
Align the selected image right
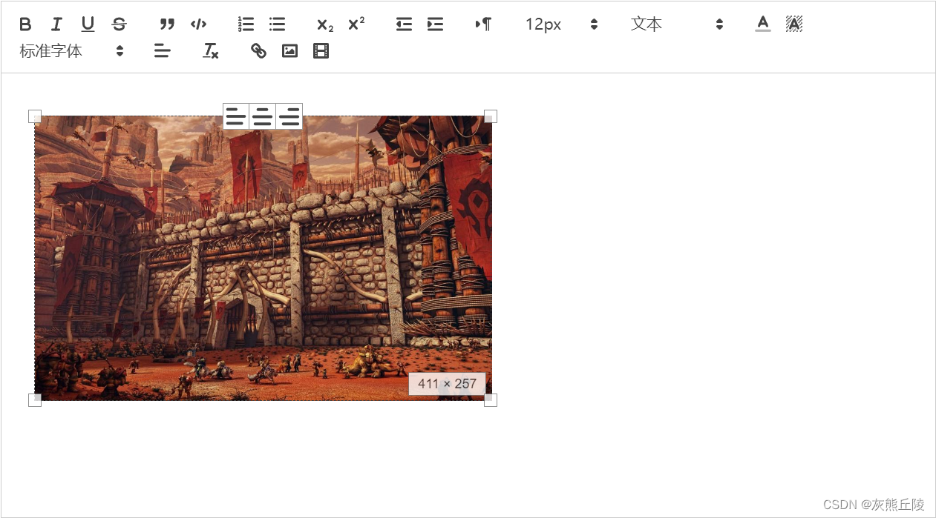[289, 116]
